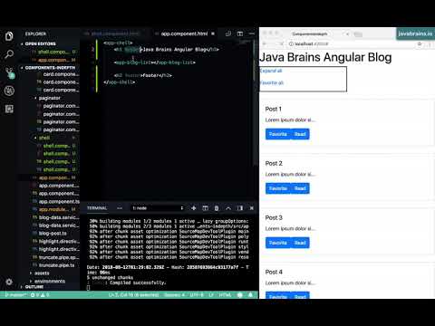Viewport: 435px width, 326px height.
Task: Split the terminal pane
Action: [205, 208]
